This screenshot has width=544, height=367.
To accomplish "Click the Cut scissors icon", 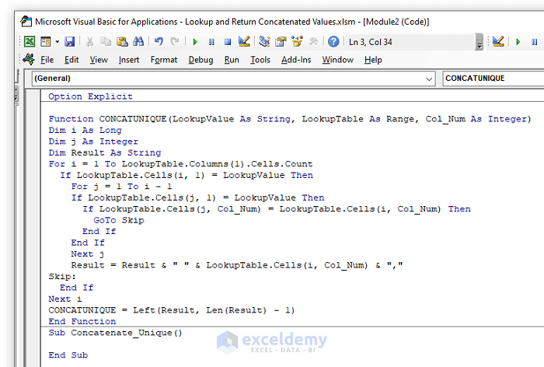I will (x=89, y=42).
